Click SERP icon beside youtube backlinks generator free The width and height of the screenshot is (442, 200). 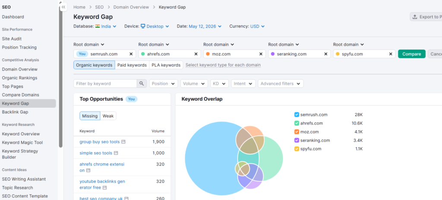point(105,187)
